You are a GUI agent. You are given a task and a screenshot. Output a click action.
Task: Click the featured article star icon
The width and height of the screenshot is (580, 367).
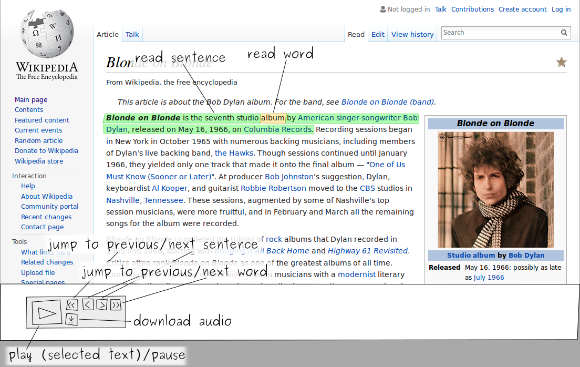tap(561, 62)
